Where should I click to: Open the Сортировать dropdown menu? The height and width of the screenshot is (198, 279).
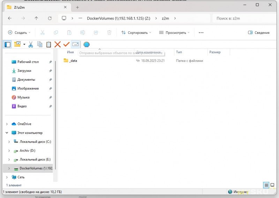click(x=136, y=33)
